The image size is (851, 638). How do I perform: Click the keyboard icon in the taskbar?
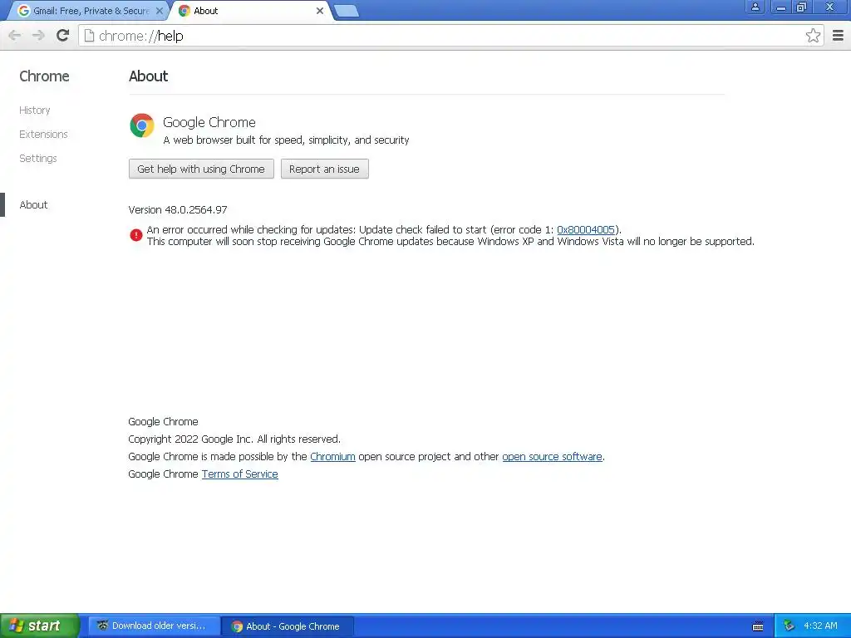(x=758, y=626)
